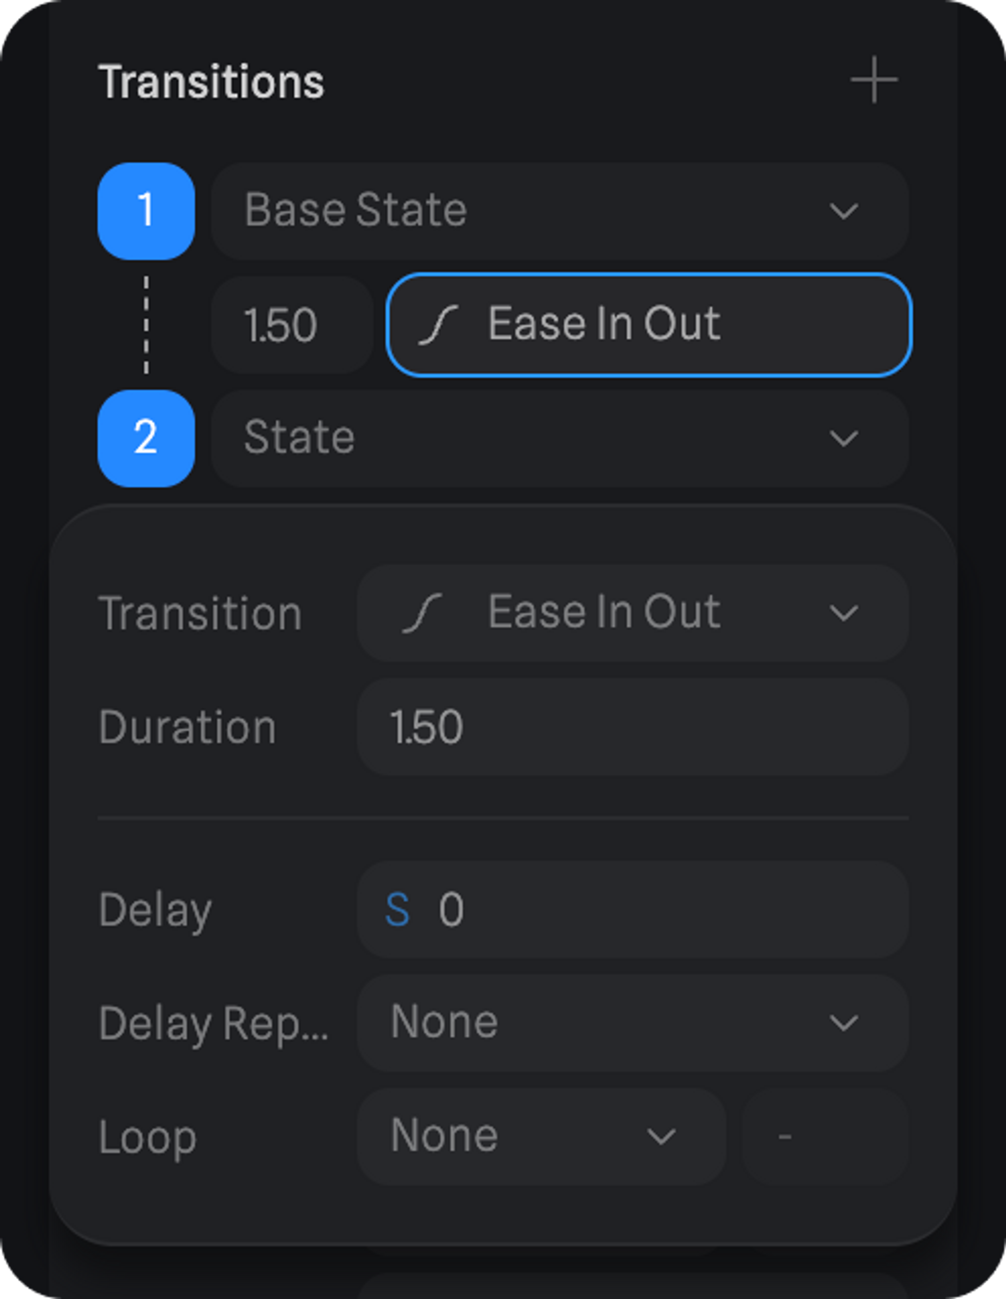
Task: Click the plus icon to add transition
Action: pyautogui.click(x=873, y=81)
